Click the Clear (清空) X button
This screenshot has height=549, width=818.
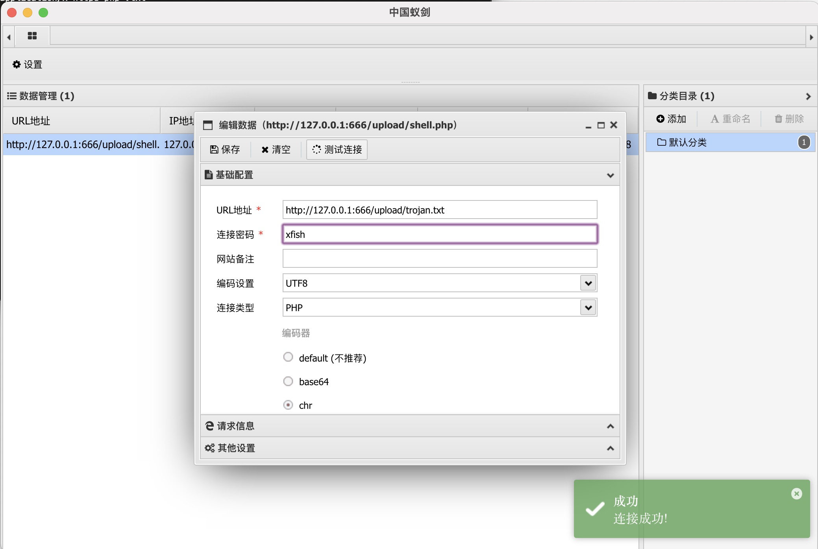(x=276, y=150)
